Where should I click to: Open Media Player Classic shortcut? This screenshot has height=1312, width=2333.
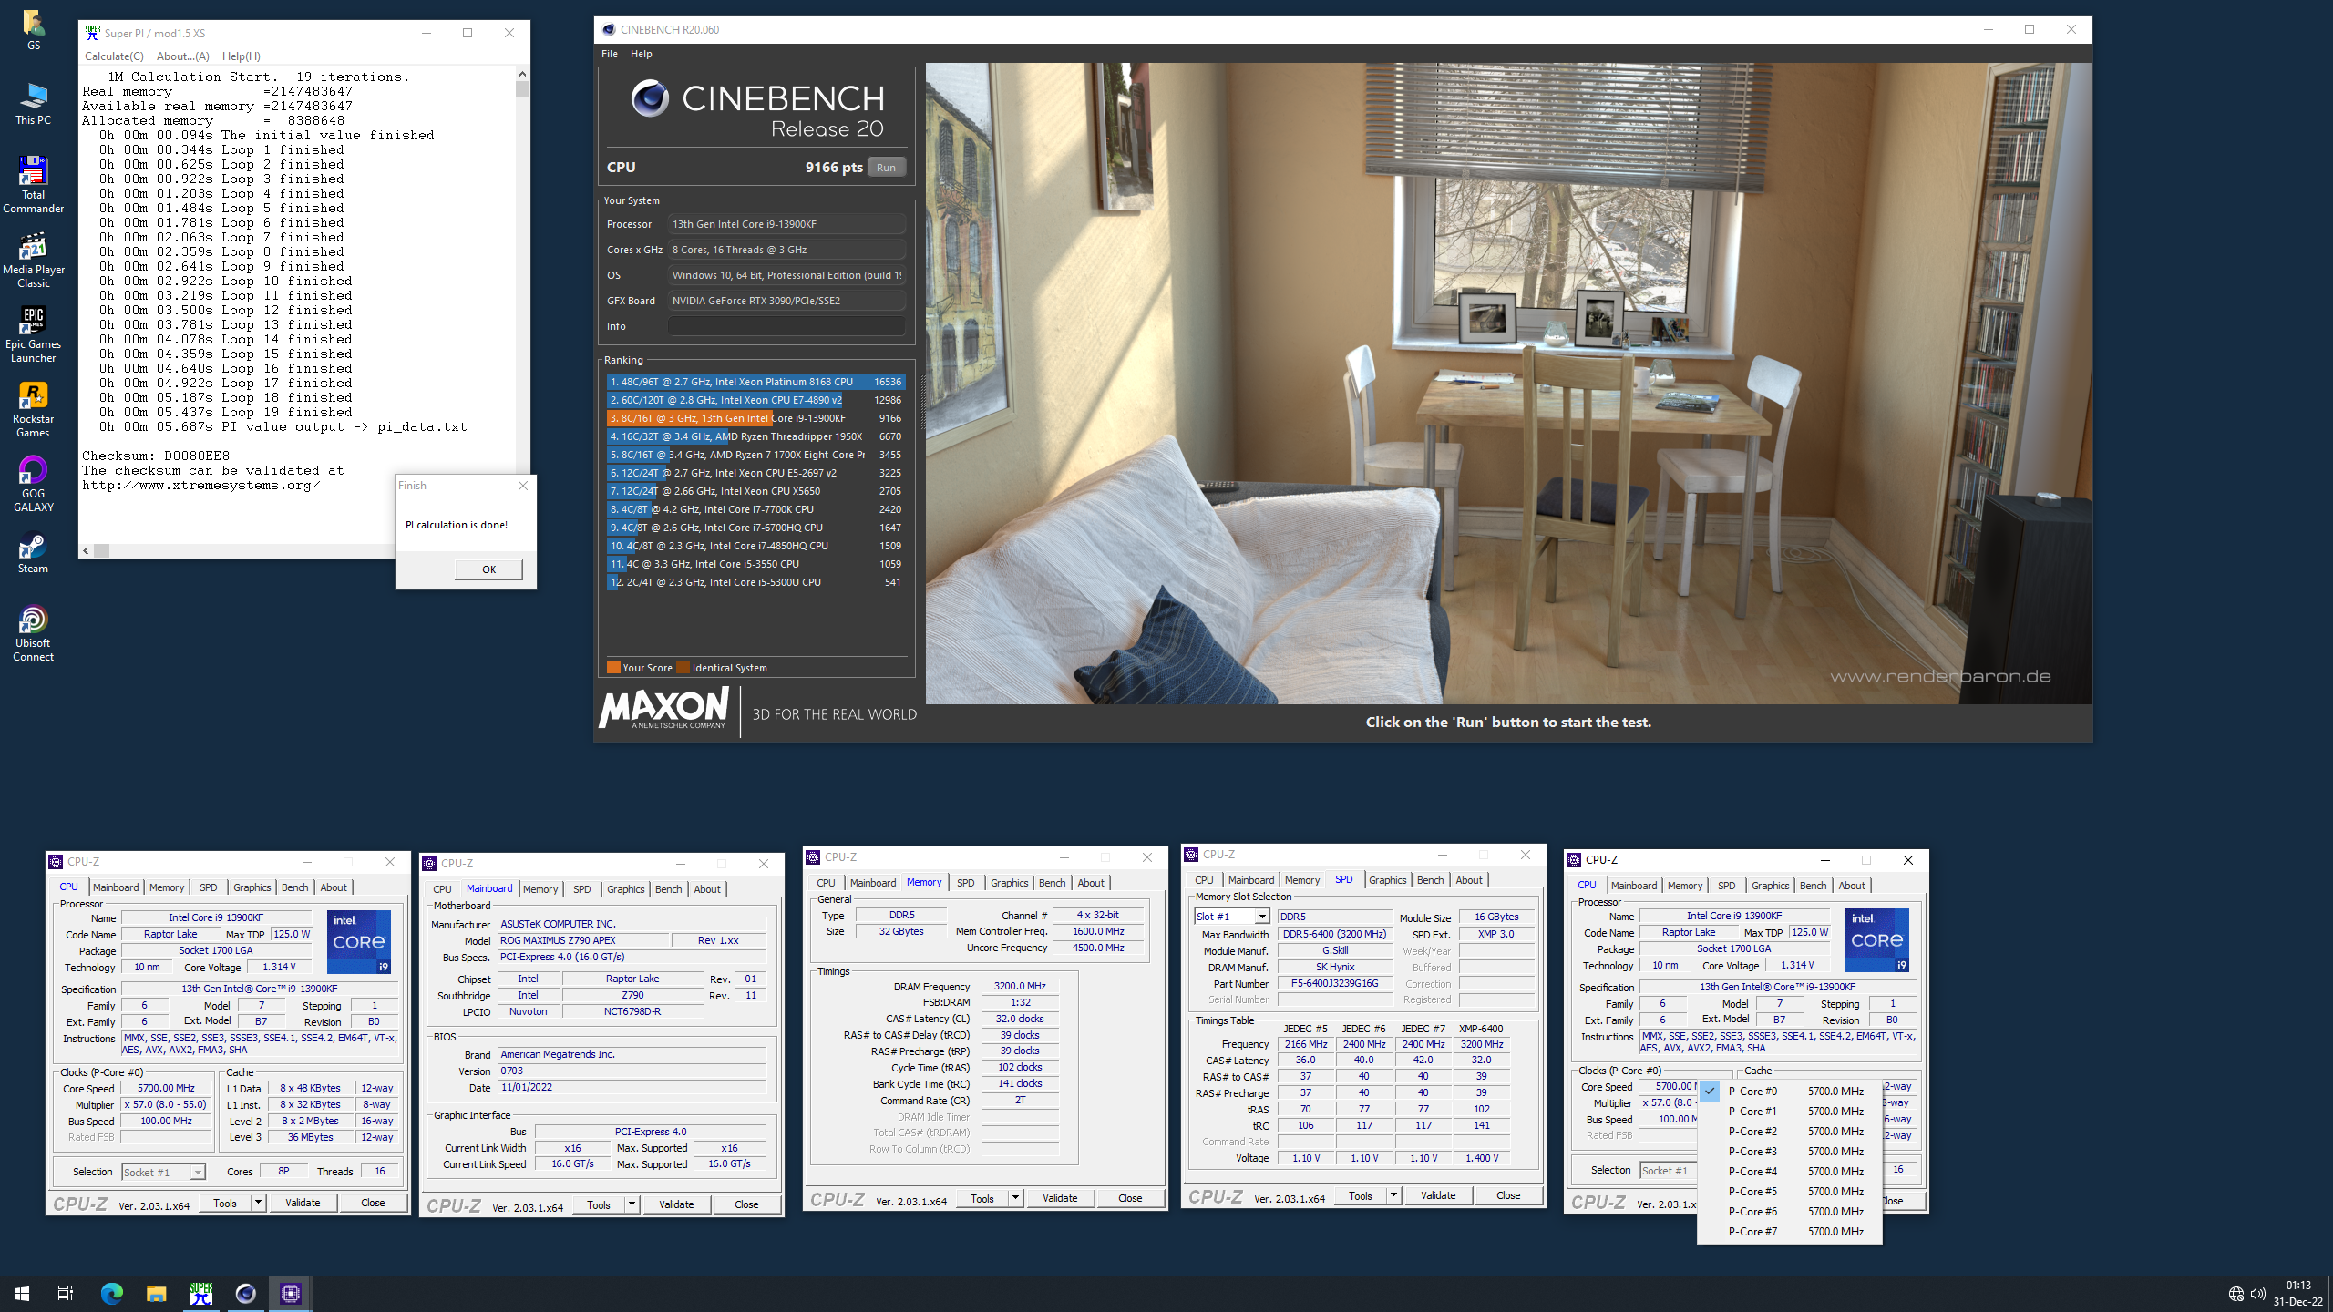(x=33, y=260)
